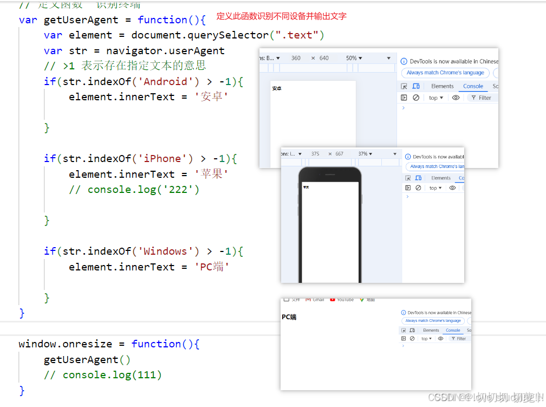Click inspect element icon in 360×640 Android DevTools

(404, 86)
